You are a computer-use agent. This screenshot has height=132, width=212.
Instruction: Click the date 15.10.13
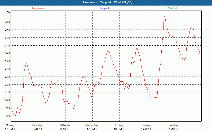tap(37, 129)
